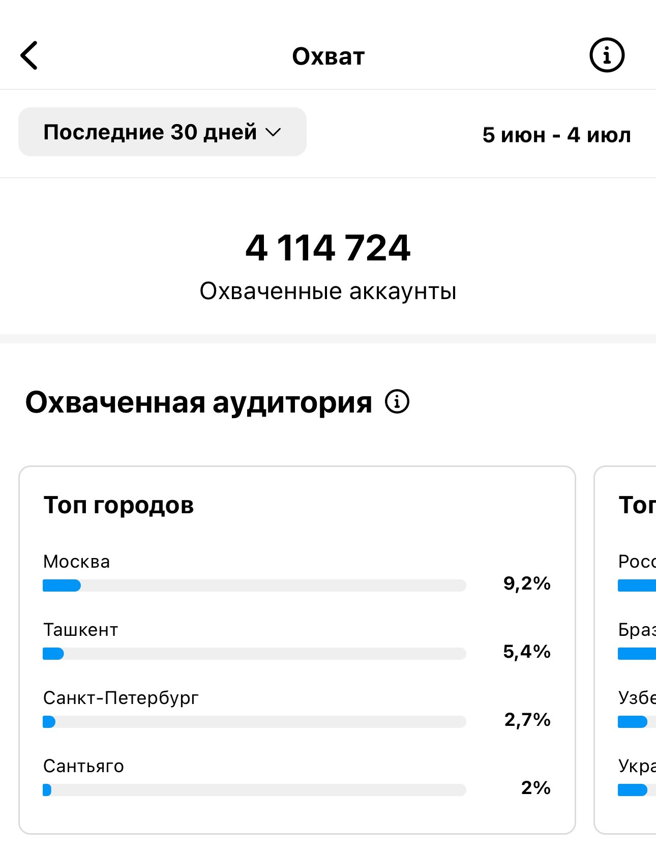Tap the back arrow icon
The height and width of the screenshot is (851, 656).
(x=29, y=55)
